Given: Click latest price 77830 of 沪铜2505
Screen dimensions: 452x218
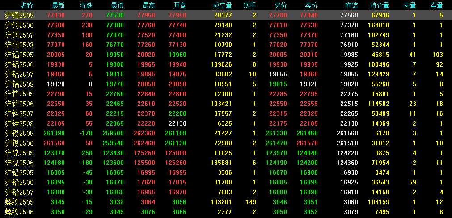Looking at the screenshot, I should click(x=56, y=15).
